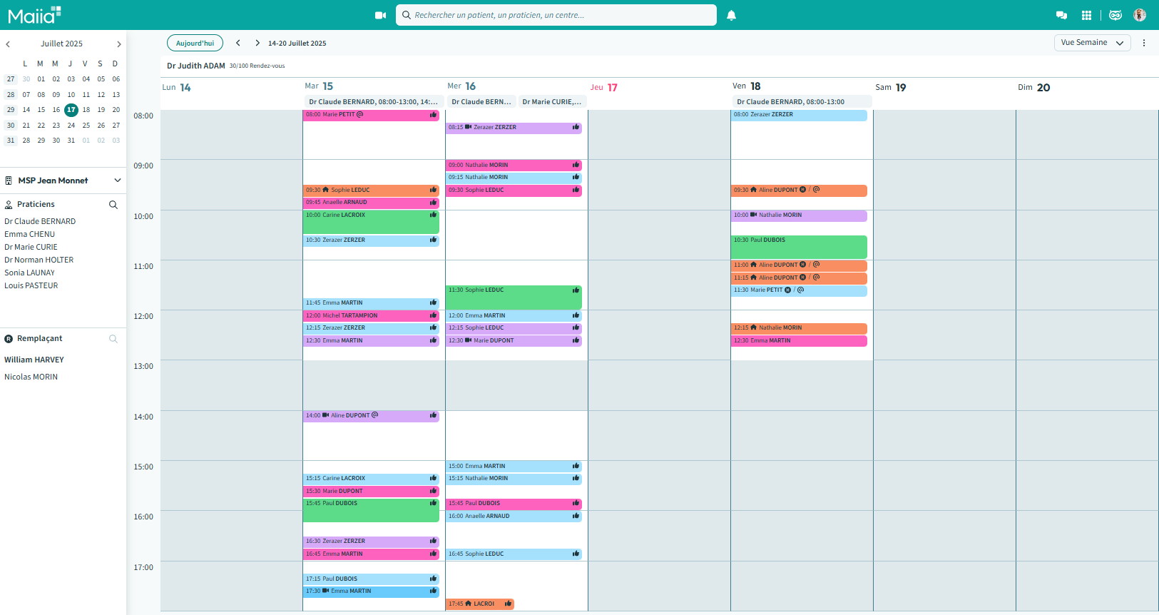Show the previous month in mini calendar
Image resolution: width=1159 pixels, height=615 pixels.
pos(8,44)
